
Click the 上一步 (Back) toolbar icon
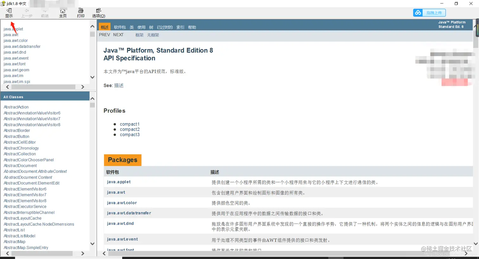pos(27,13)
